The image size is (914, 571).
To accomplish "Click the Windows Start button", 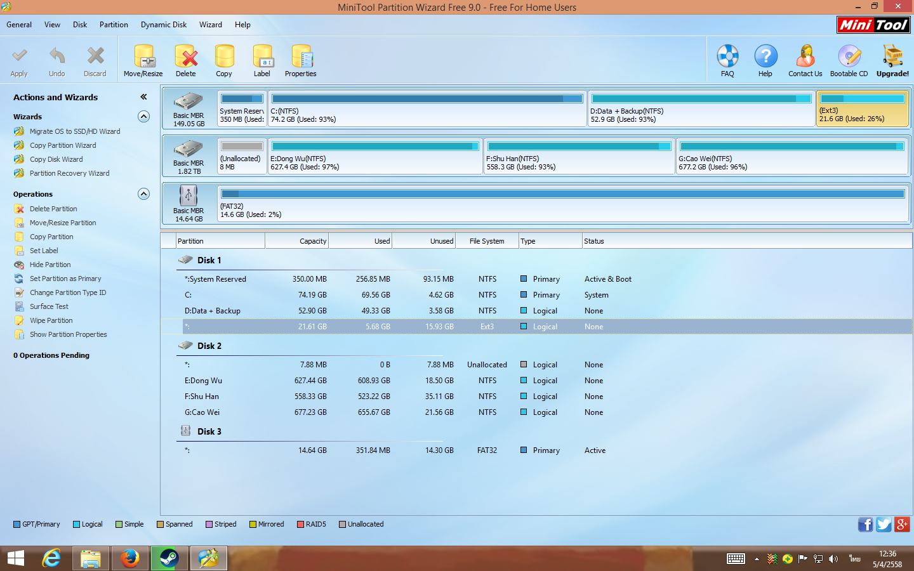I will pos(16,558).
